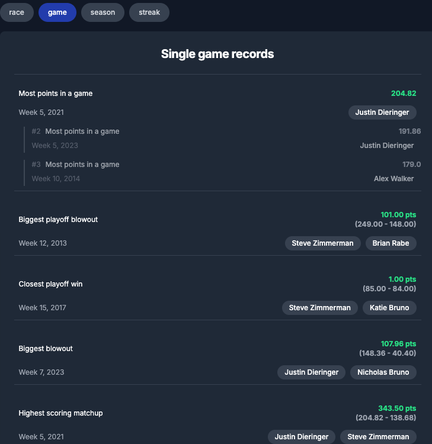Click the Single game records heading

(x=217, y=54)
